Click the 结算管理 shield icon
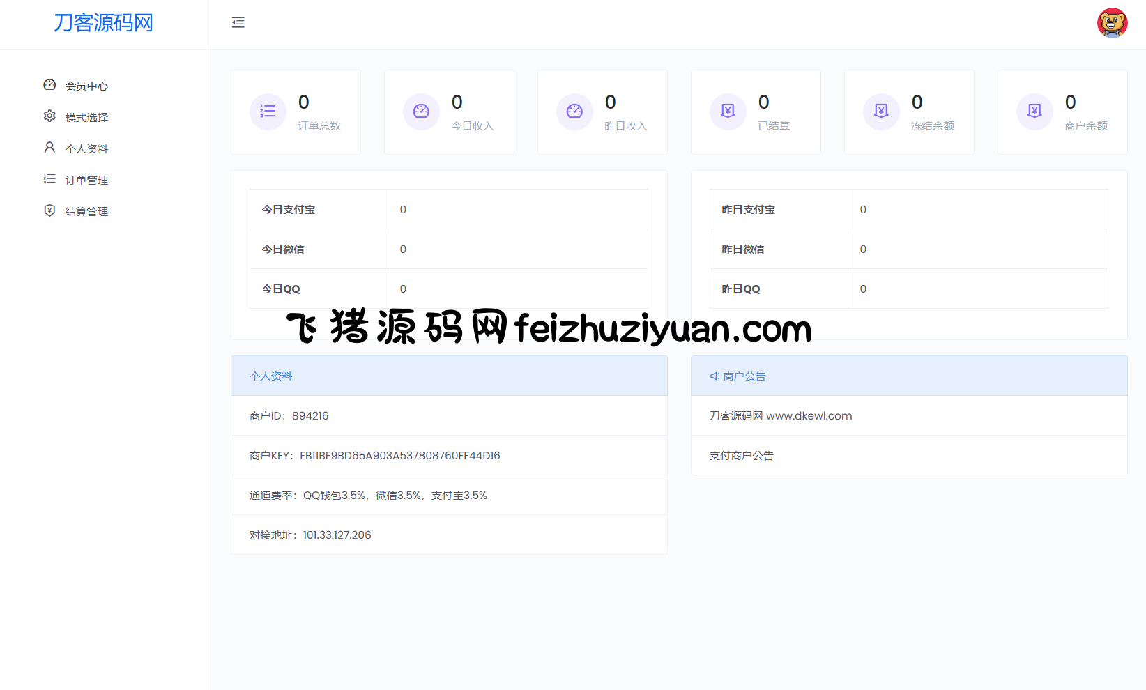Viewport: 1146px width, 690px height. click(49, 210)
